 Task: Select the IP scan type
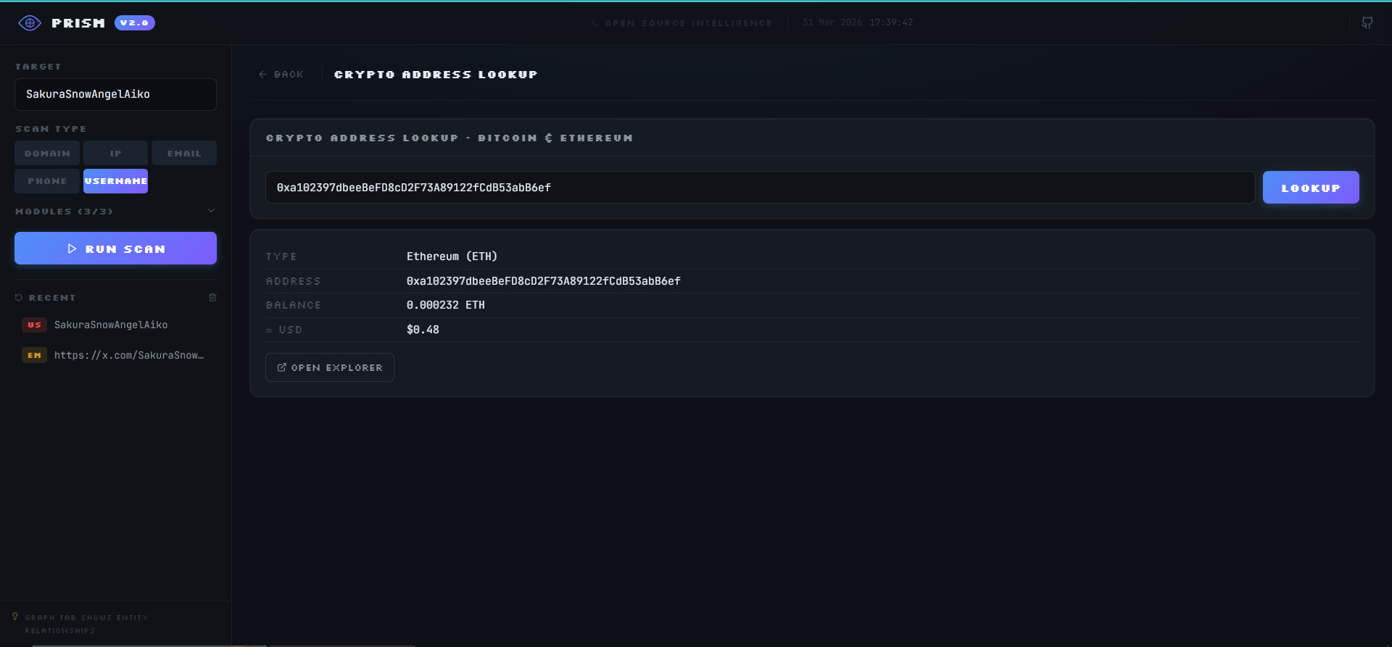click(x=115, y=153)
